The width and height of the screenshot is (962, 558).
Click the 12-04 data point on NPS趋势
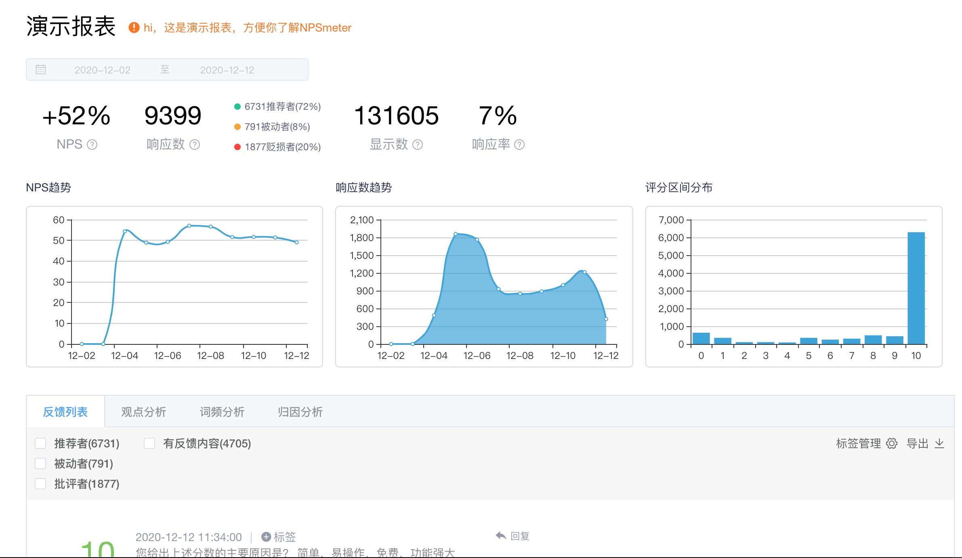[x=124, y=231]
